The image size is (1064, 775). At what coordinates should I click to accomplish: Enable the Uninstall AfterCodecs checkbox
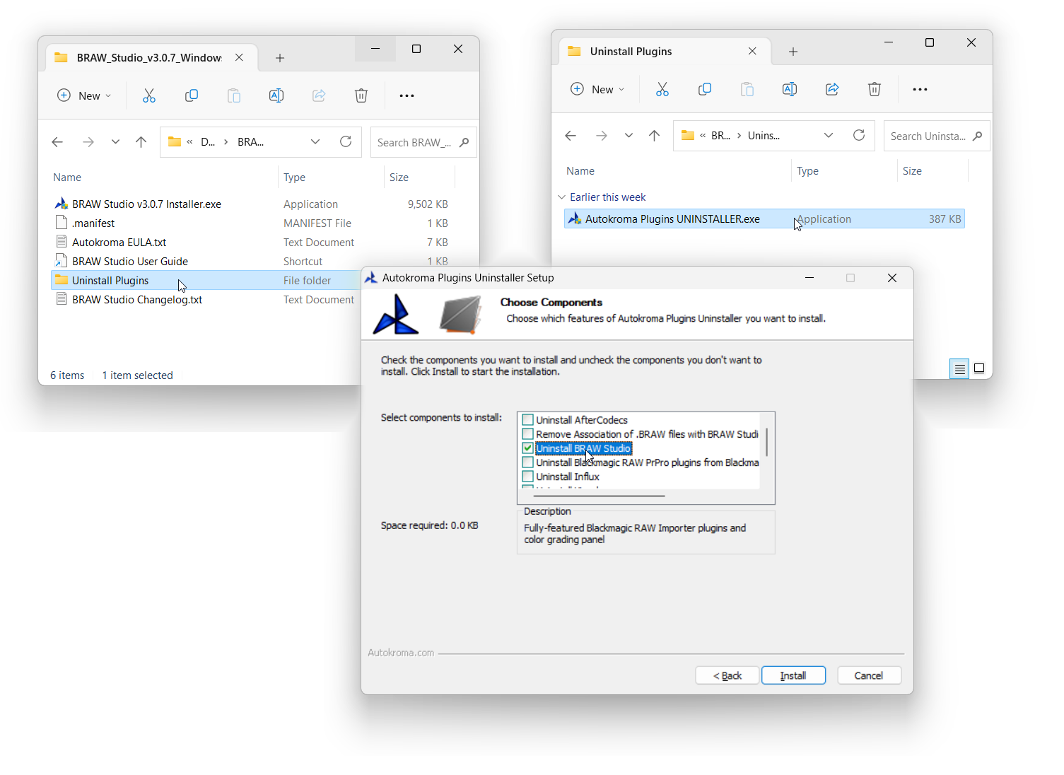(x=527, y=420)
